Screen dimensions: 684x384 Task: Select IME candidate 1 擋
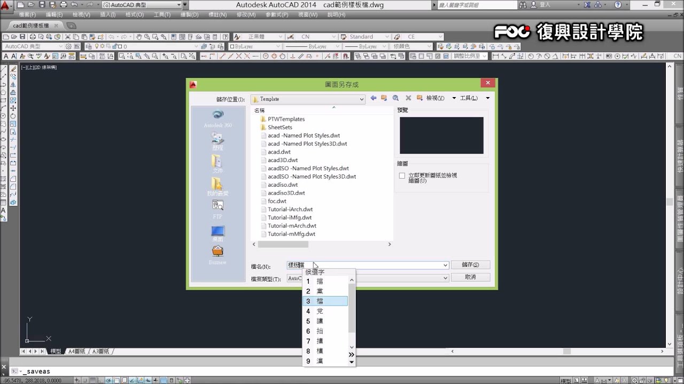(x=325, y=281)
